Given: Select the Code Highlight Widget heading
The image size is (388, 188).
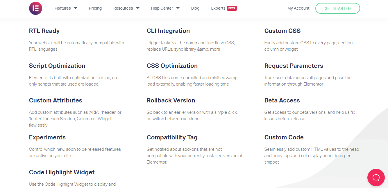Looking at the screenshot, I should click(x=62, y=172).
